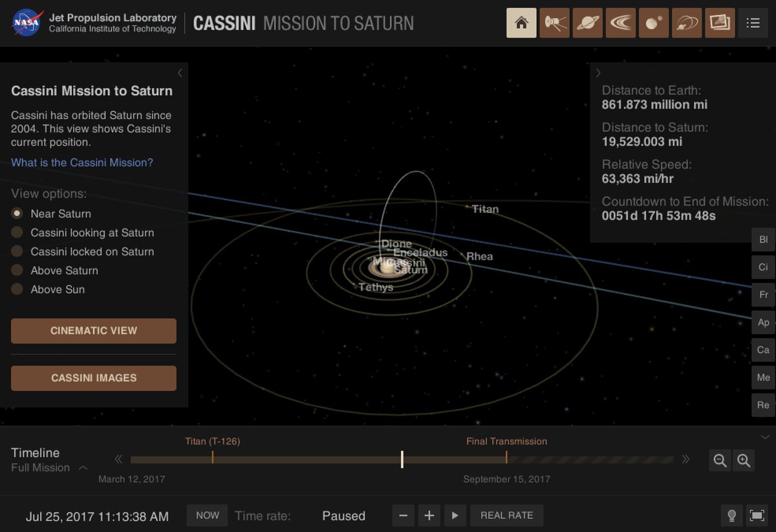The image size is (776, 532).
Task: Open the moons section icon
Action: pos(654,23)
